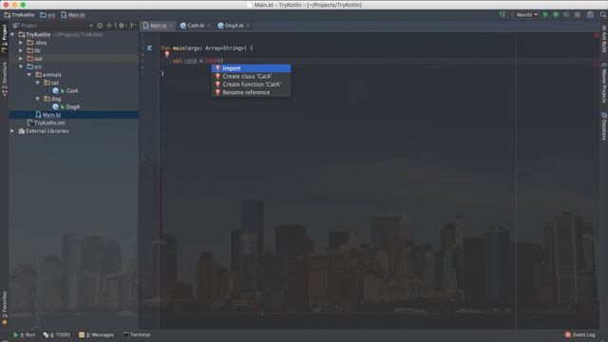Toggle the Maven Projects tool window
This screenshot has width=608, height=342.
[604, 83]
